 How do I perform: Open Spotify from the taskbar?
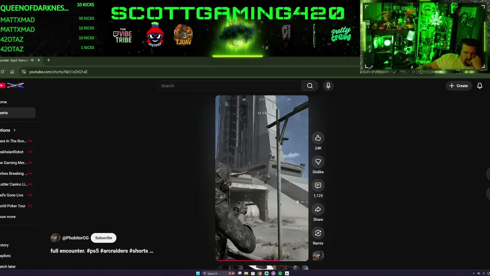[280, 273]
